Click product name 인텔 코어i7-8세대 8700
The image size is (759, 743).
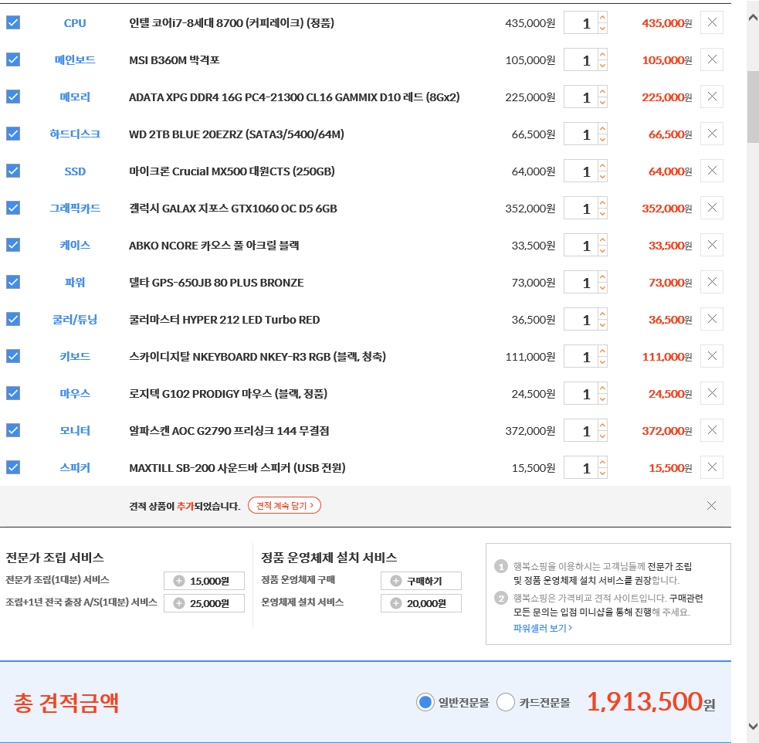click(x=232, y=23)
